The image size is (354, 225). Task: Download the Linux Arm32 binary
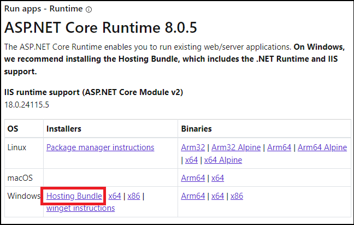194,147
